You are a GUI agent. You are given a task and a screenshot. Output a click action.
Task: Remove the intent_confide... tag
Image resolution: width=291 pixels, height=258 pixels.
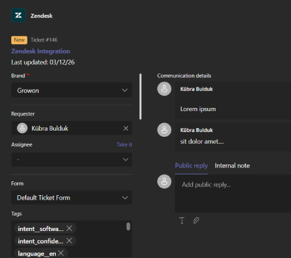pyautogui.click(x=69, y=240)
